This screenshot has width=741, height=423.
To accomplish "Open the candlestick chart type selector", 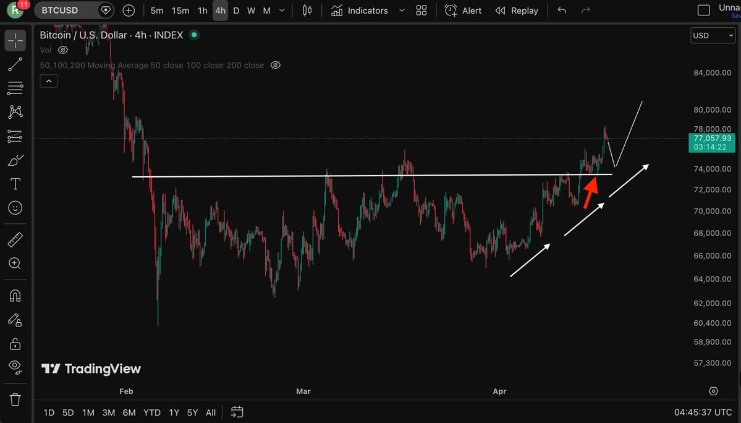I will point(307,11).
